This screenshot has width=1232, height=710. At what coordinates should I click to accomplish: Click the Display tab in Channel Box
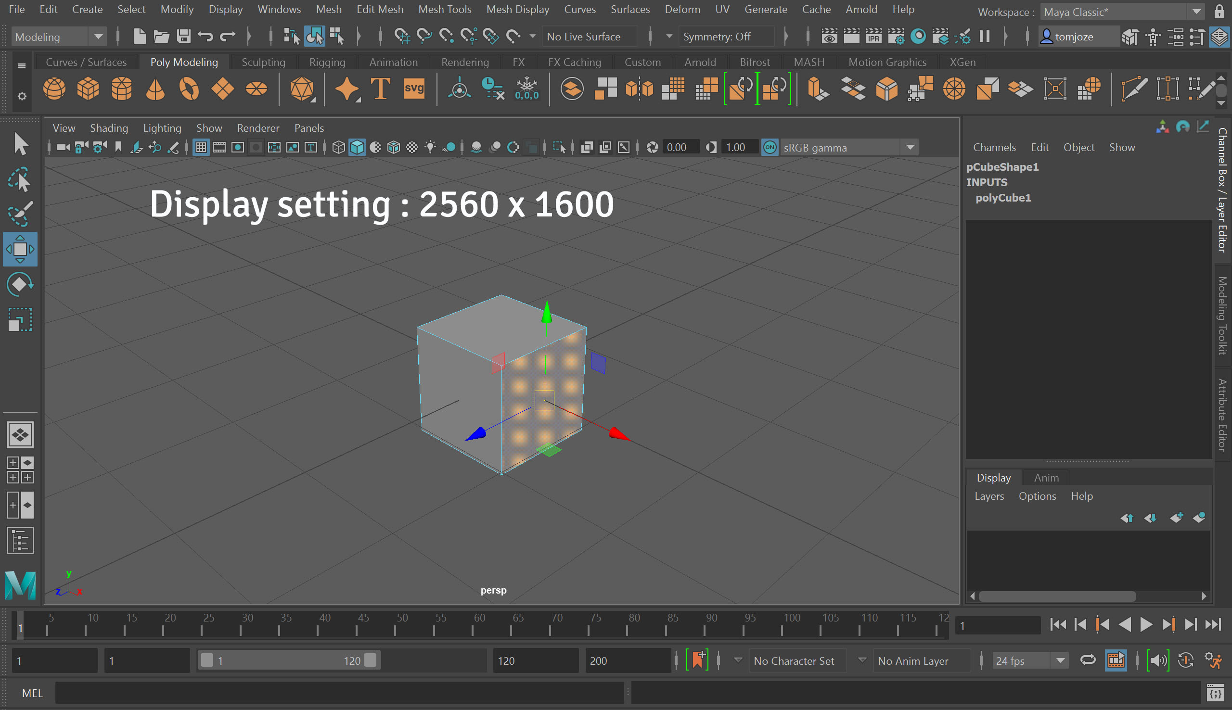(993, 477)
